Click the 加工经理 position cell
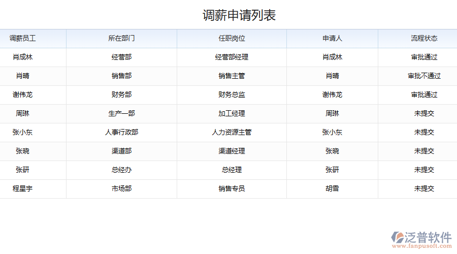 (x=232, y=113)
